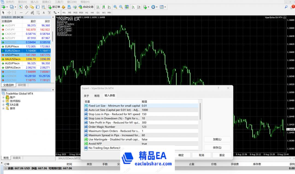Viewport: 295px width, 174px height.
Task: Cancel the dialog with 取消
Action: 202,155
